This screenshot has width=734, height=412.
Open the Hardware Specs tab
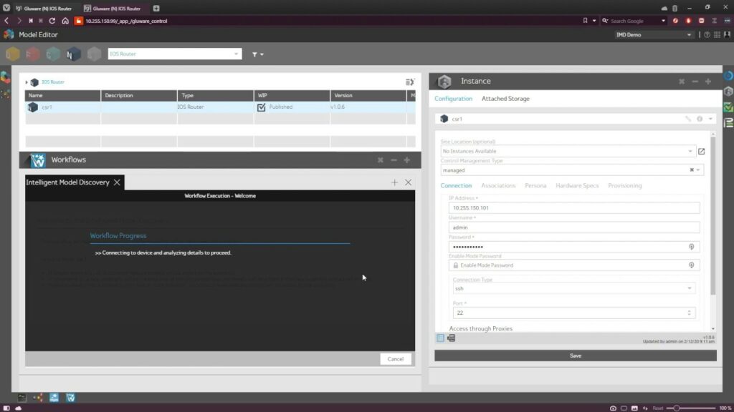point(577,185)
